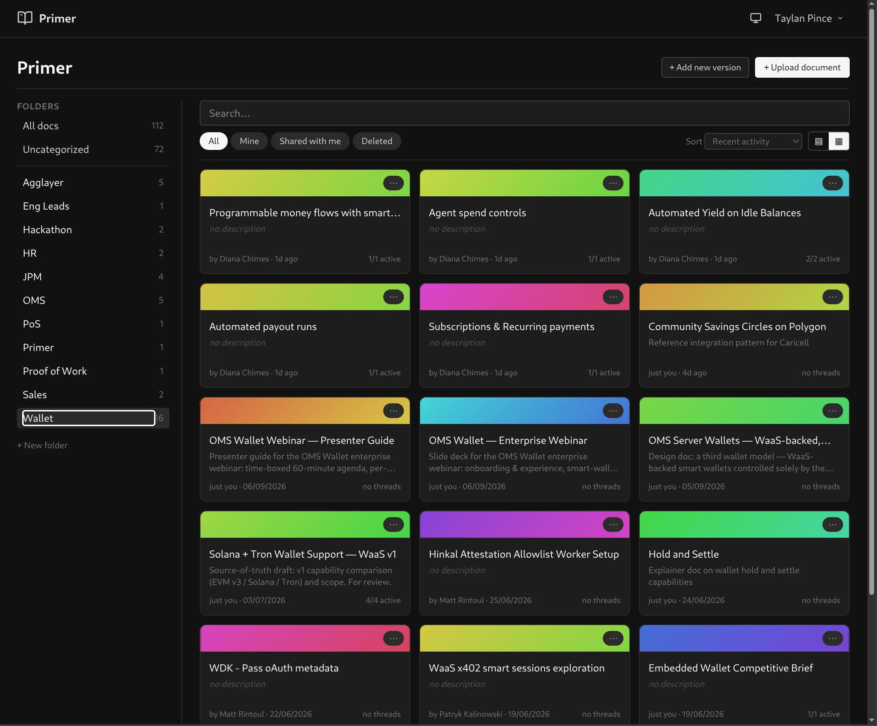The width and height of the screenshot is (877, 726).
Task: Open options menu on Community Savings Circles card
Action: [x=832, y=297]
